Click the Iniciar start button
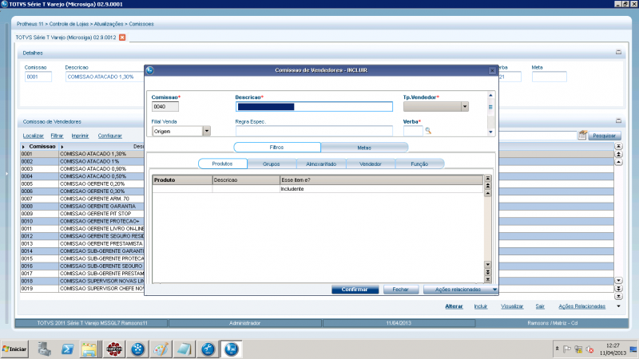Screen dimensions: 639x359 14,349
